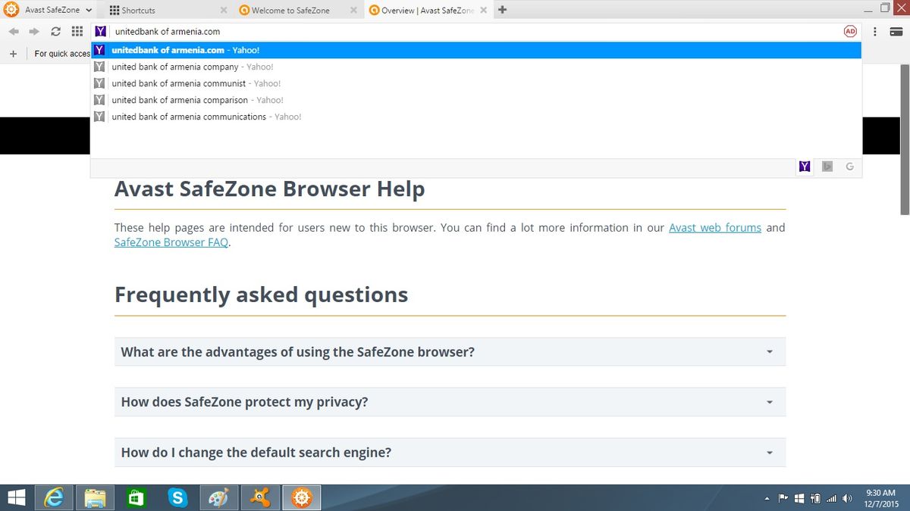Click the Yahoo icon in address bar

tap(100, 32)
